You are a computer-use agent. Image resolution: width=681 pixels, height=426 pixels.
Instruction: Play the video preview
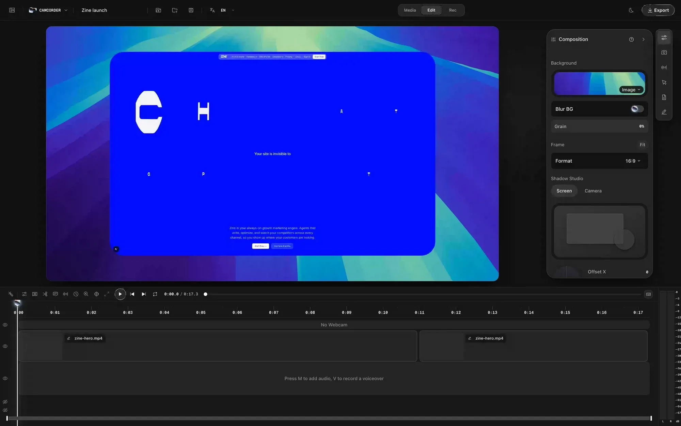(x=120, y=294)
